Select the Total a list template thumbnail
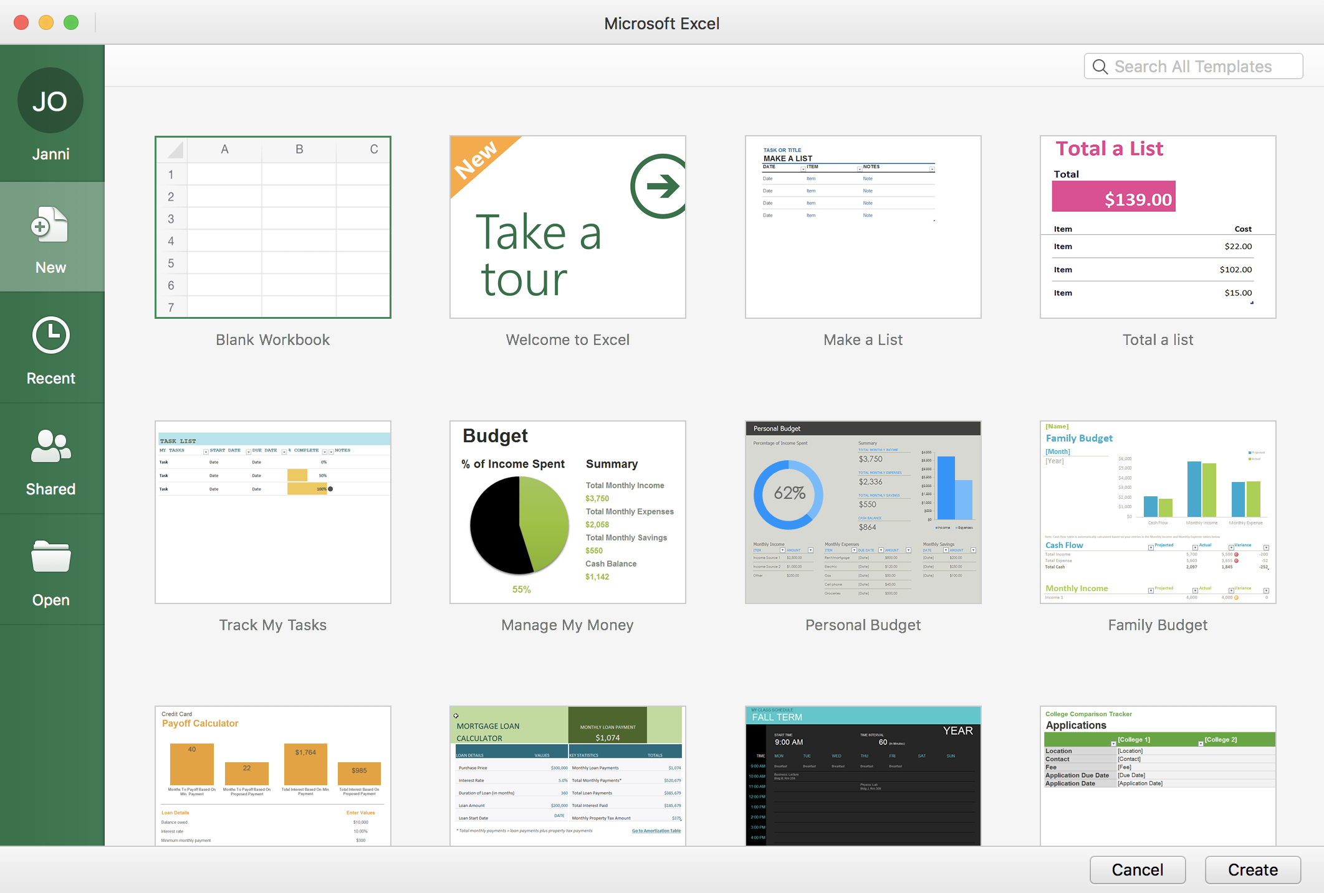Image resolution: width=1324 pixels, height=893 pixels. [x=1158, y=227]
